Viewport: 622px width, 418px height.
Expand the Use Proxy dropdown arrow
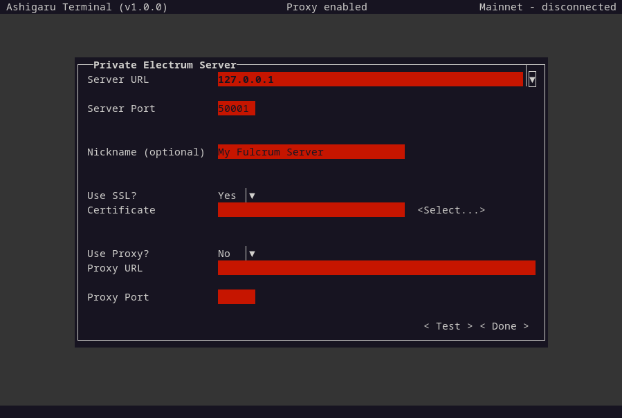pyautogui.click(x=252, y=254)
